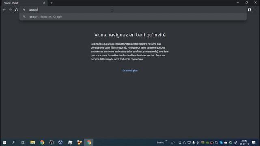The image size is (260, 146).
Task: Expand the 'Bureau' toolbar chevron
Action: coord(166,141)
